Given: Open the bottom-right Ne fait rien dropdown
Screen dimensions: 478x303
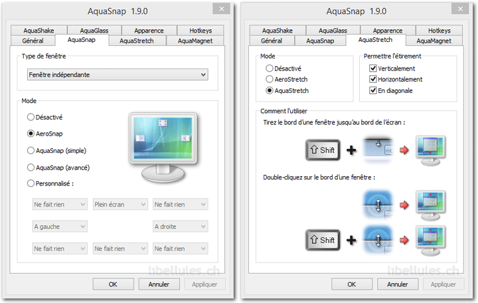Looking at the screenshot, I should click(180, 249).
